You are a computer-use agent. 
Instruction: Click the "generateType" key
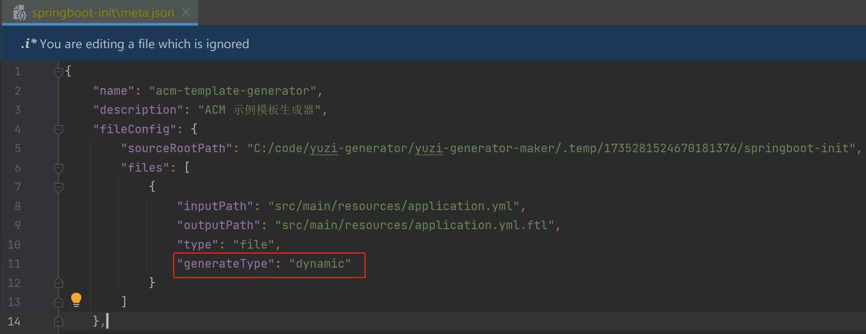pos(226,264)
